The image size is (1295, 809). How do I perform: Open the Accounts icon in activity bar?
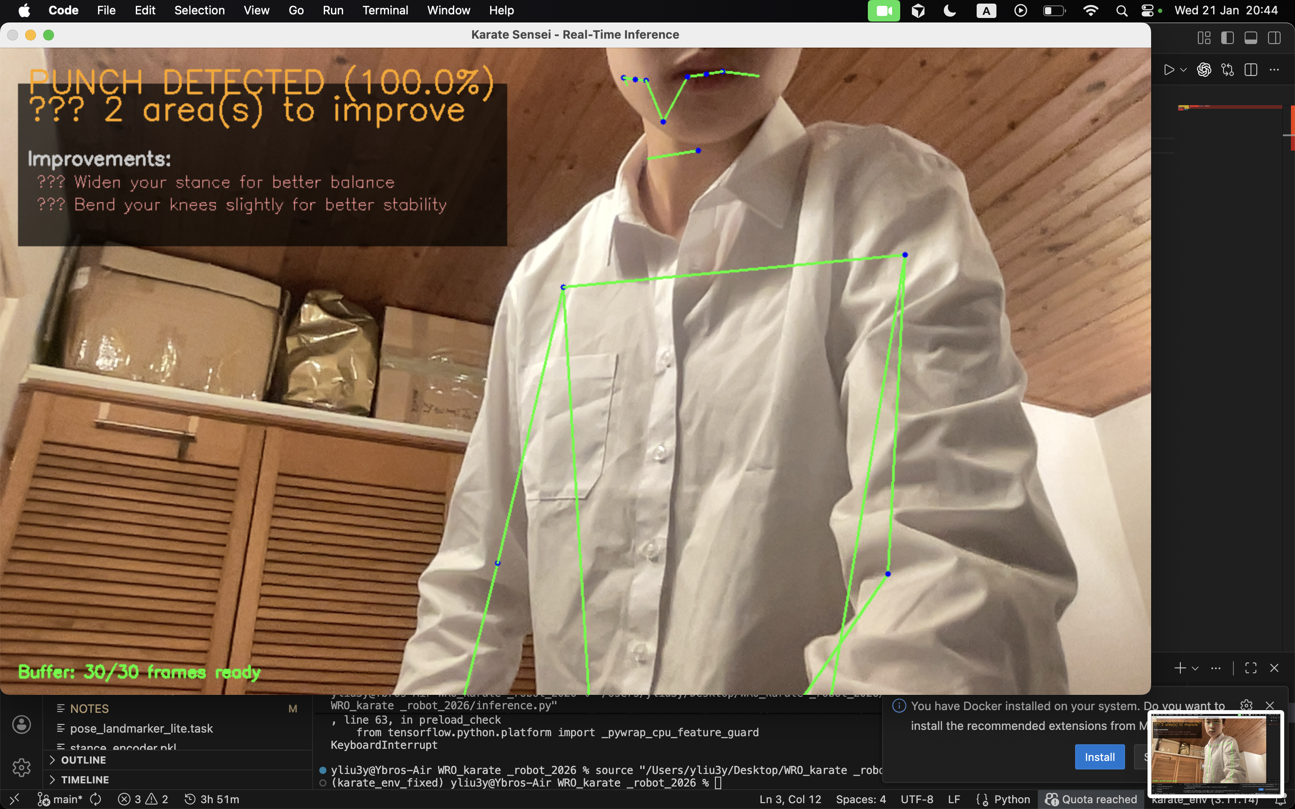[22, 725]
